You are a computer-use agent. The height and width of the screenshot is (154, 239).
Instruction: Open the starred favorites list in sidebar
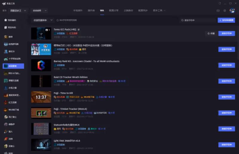10,20
